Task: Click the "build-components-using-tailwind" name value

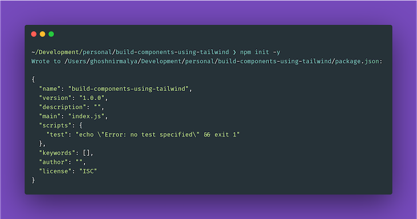Action: pos(129,89)
